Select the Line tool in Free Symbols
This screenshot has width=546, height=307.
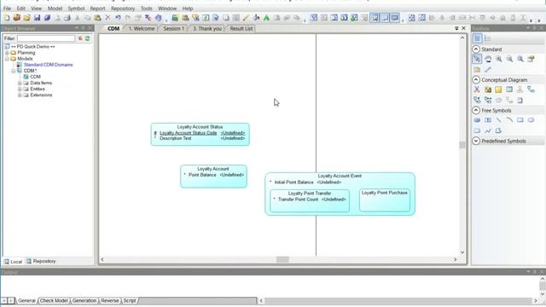[x=498, y=120]
